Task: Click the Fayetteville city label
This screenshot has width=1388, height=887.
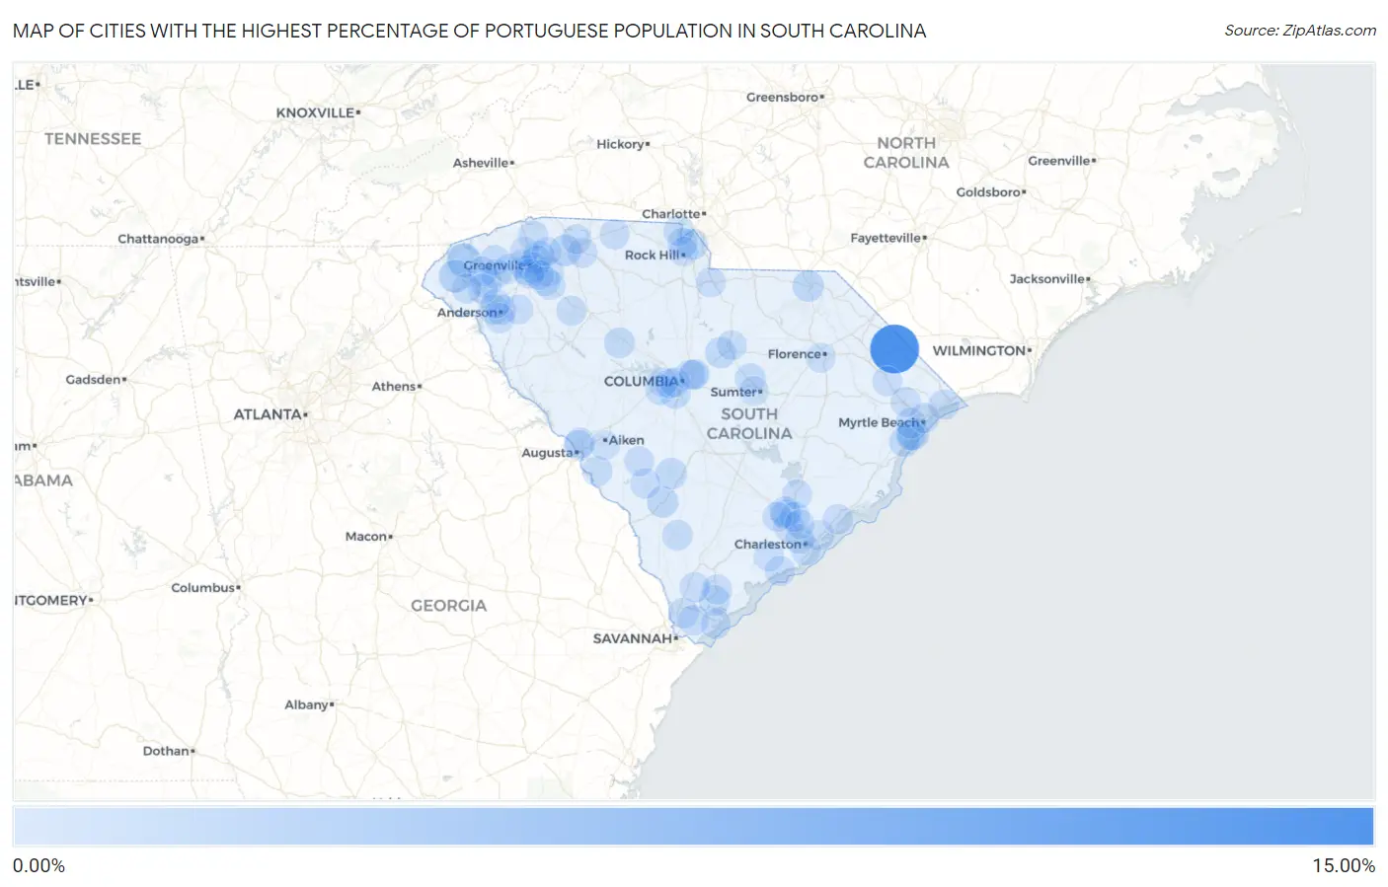Action: tap(888, 238)
